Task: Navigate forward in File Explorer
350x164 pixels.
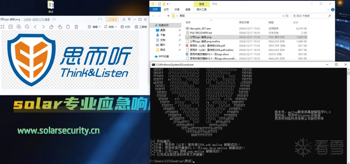Action: coord(159,16)
